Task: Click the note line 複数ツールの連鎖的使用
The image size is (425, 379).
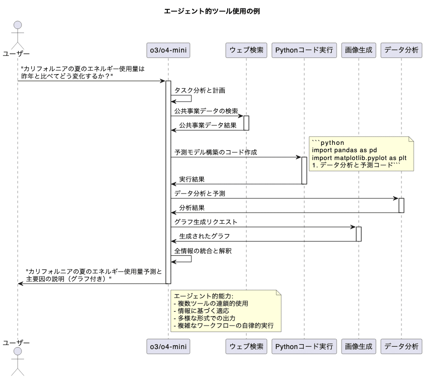Action: point(211,303)
